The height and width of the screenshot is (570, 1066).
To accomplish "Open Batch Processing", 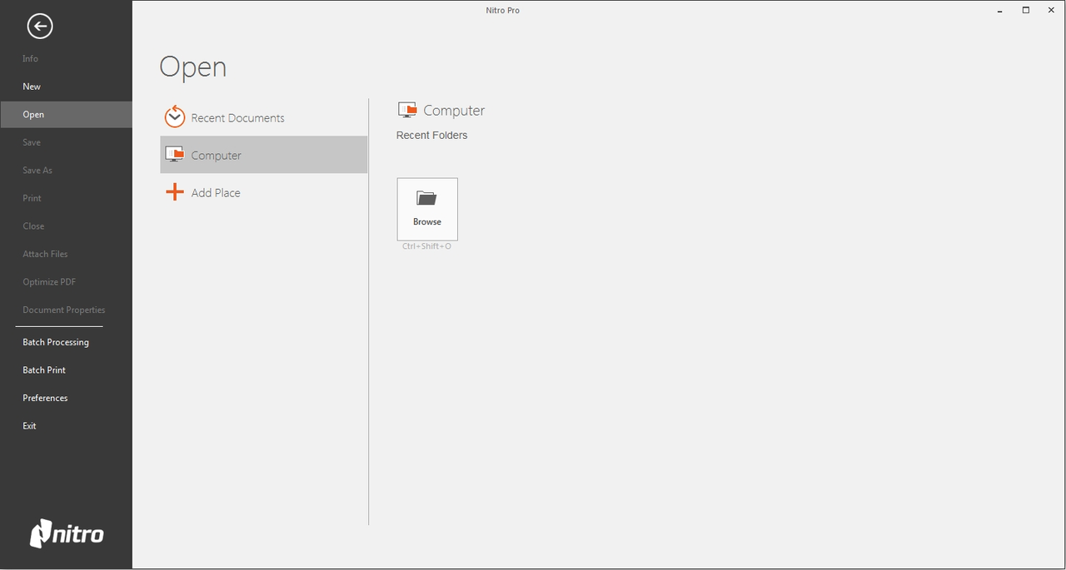I will (x=56, y=342).
